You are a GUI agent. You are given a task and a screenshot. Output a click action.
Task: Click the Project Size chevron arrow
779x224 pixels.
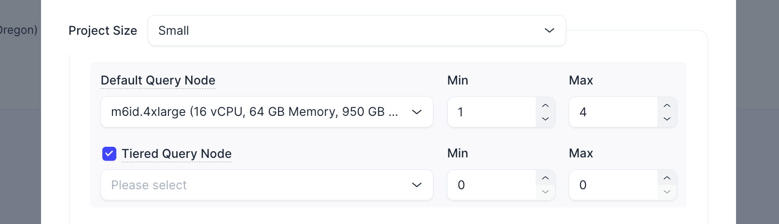click(x=549, y=30)
